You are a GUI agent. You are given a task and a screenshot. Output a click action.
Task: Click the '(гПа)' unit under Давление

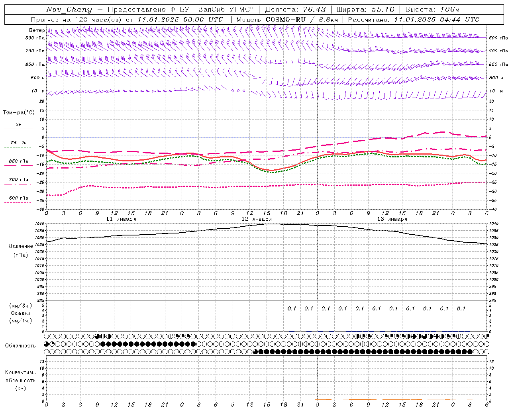coord(21,255)
